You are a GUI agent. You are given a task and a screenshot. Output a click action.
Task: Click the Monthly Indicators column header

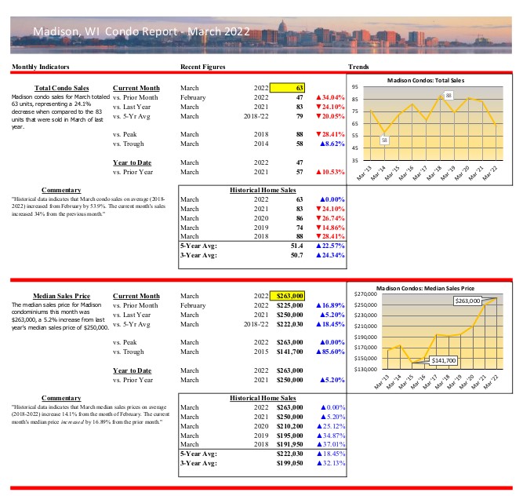[40, 67]
